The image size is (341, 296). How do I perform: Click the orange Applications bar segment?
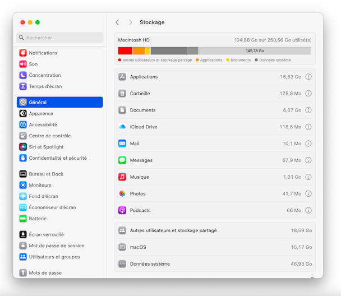tap(139, 50)
